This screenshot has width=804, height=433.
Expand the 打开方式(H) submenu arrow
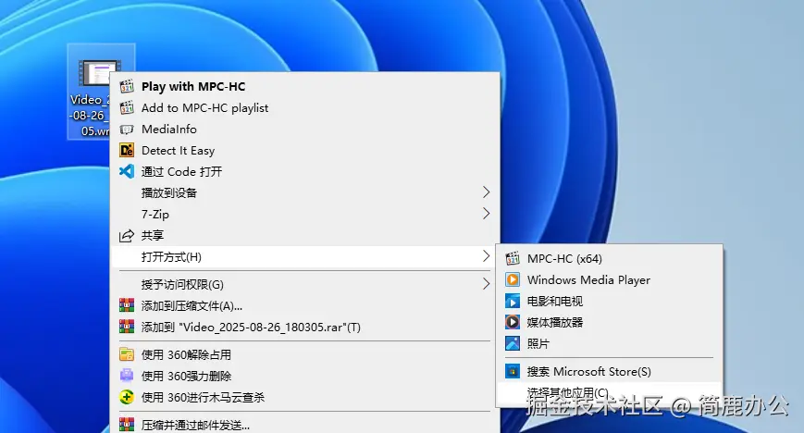[x=486, y=256]
